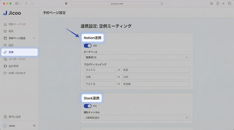
Task: Click the 連携設定: 定例ミーティング title
Action: click(x=106, y=26)
